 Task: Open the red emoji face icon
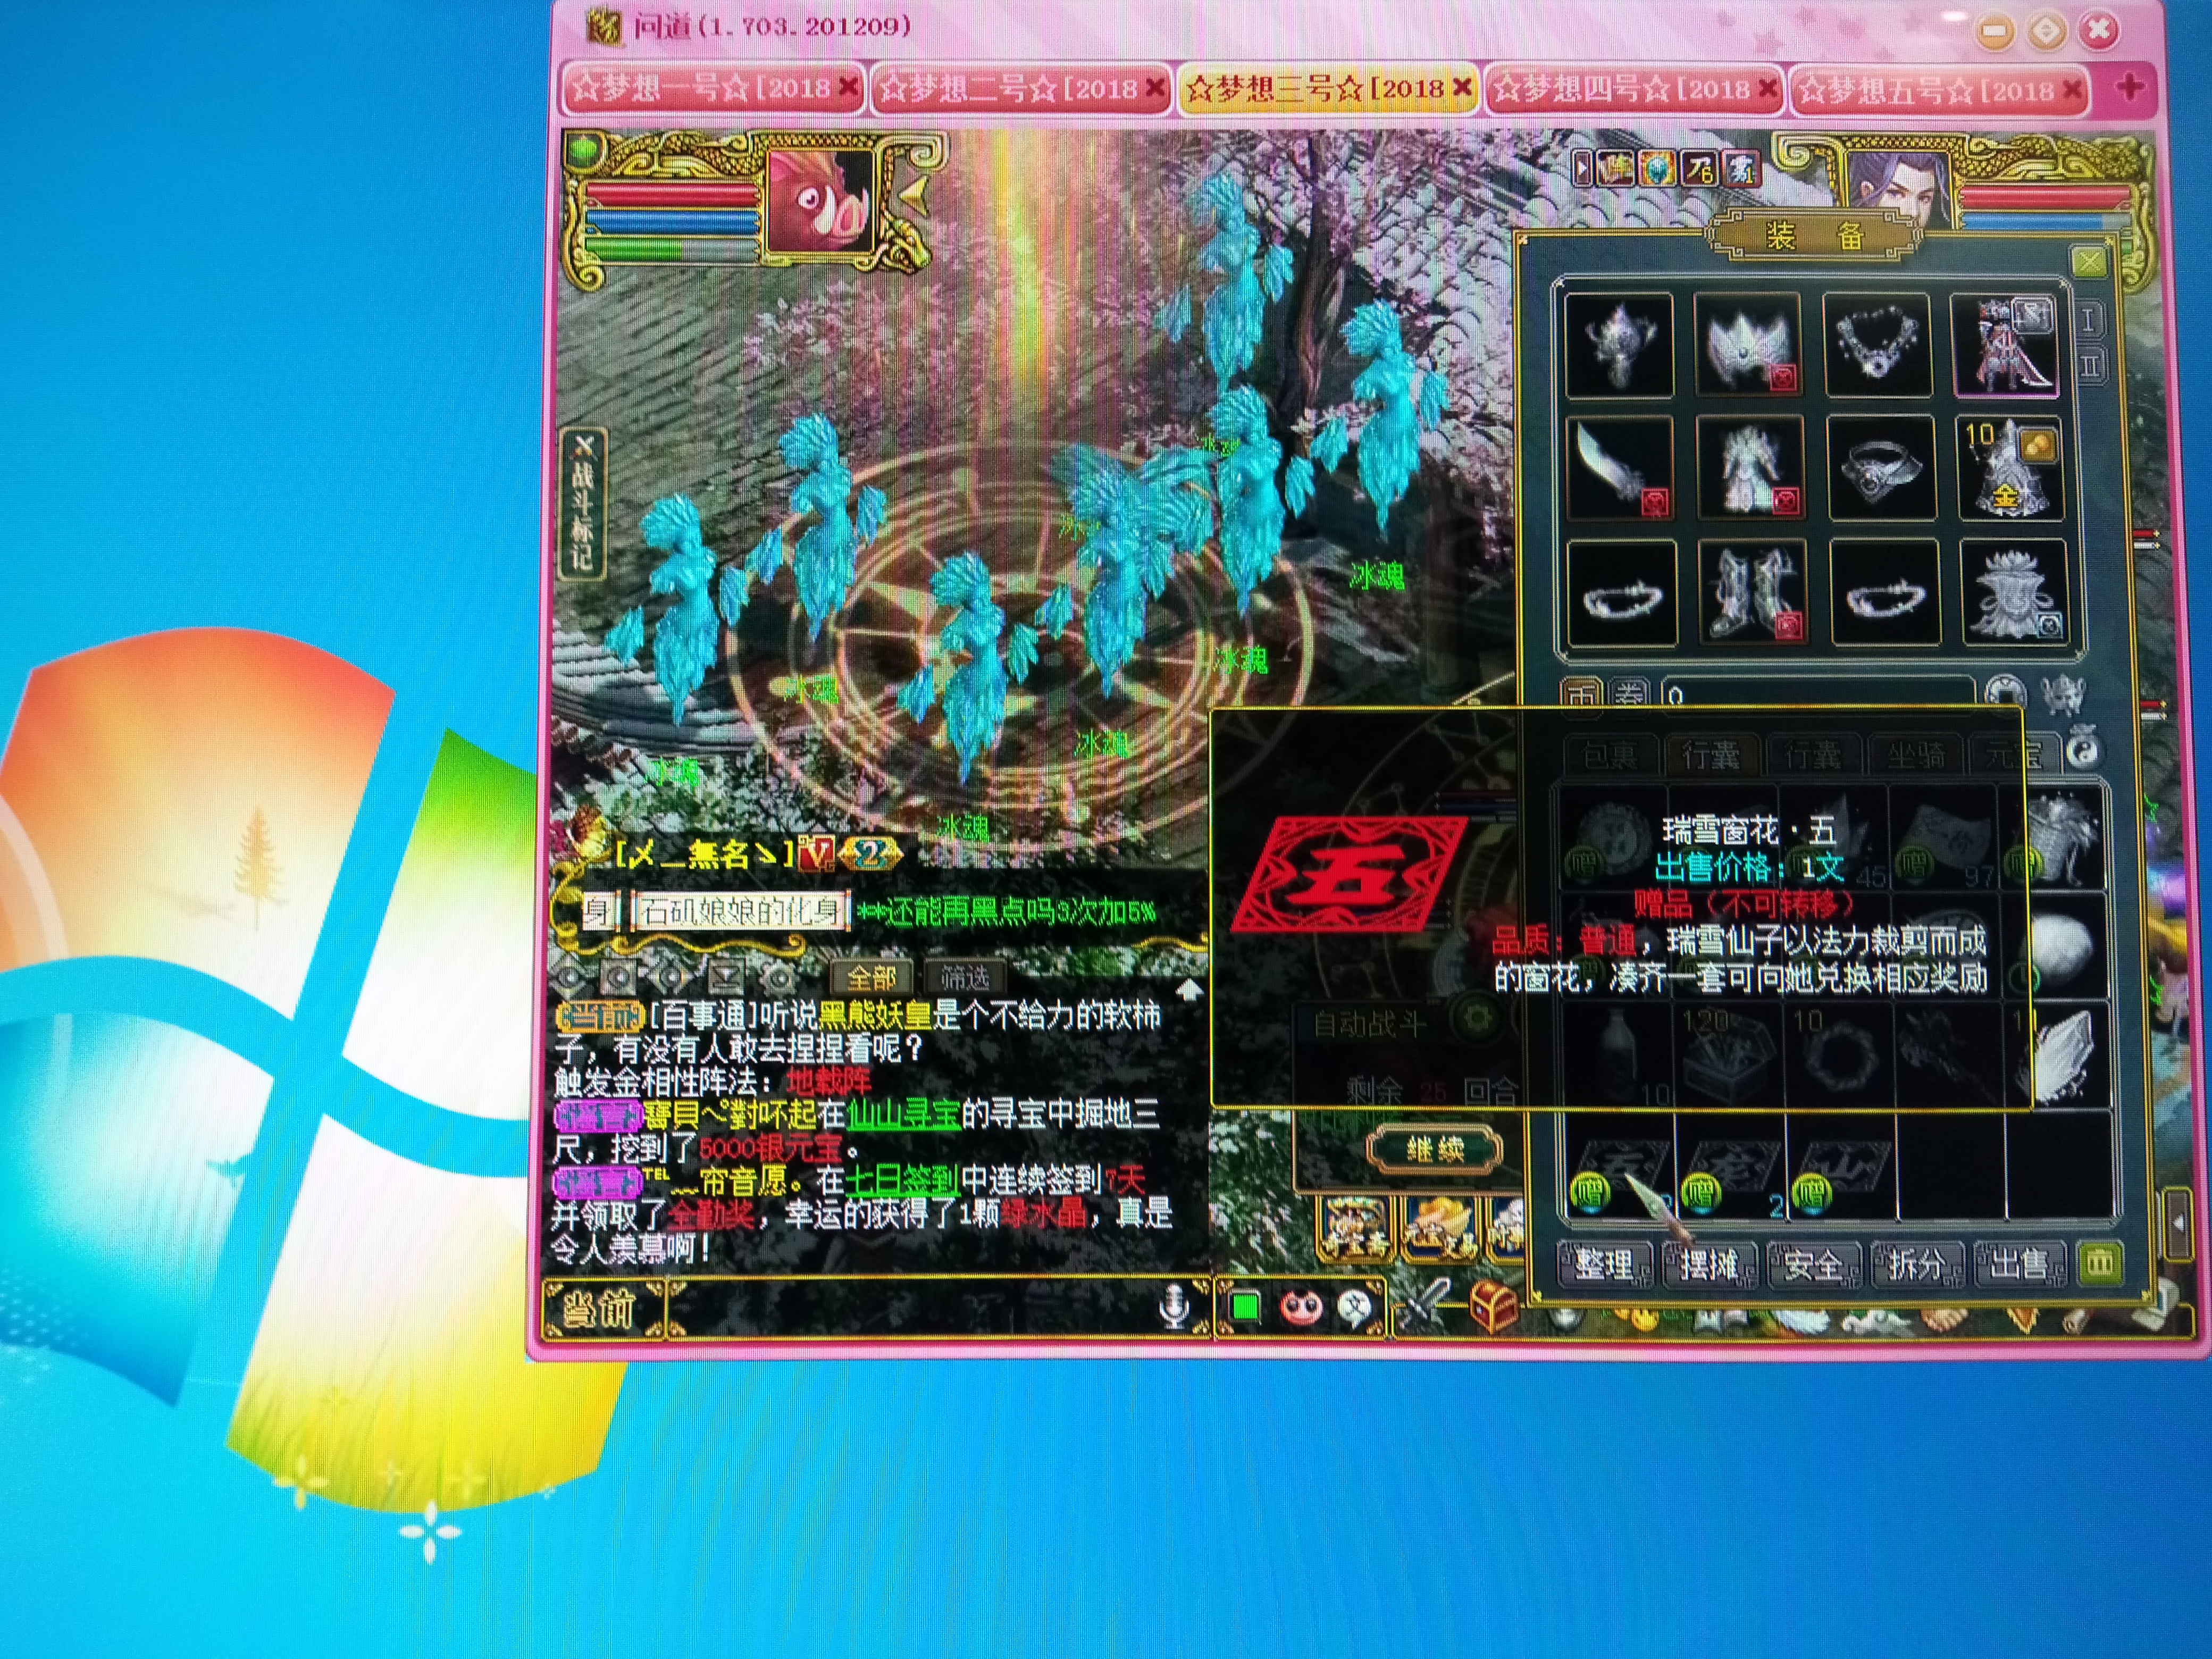click(1301, 1306)
